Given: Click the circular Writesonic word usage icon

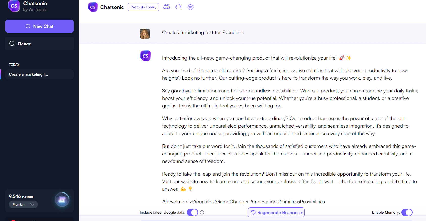Looking at the screenshot, I should pyautogui.click(x=62, y=200).
